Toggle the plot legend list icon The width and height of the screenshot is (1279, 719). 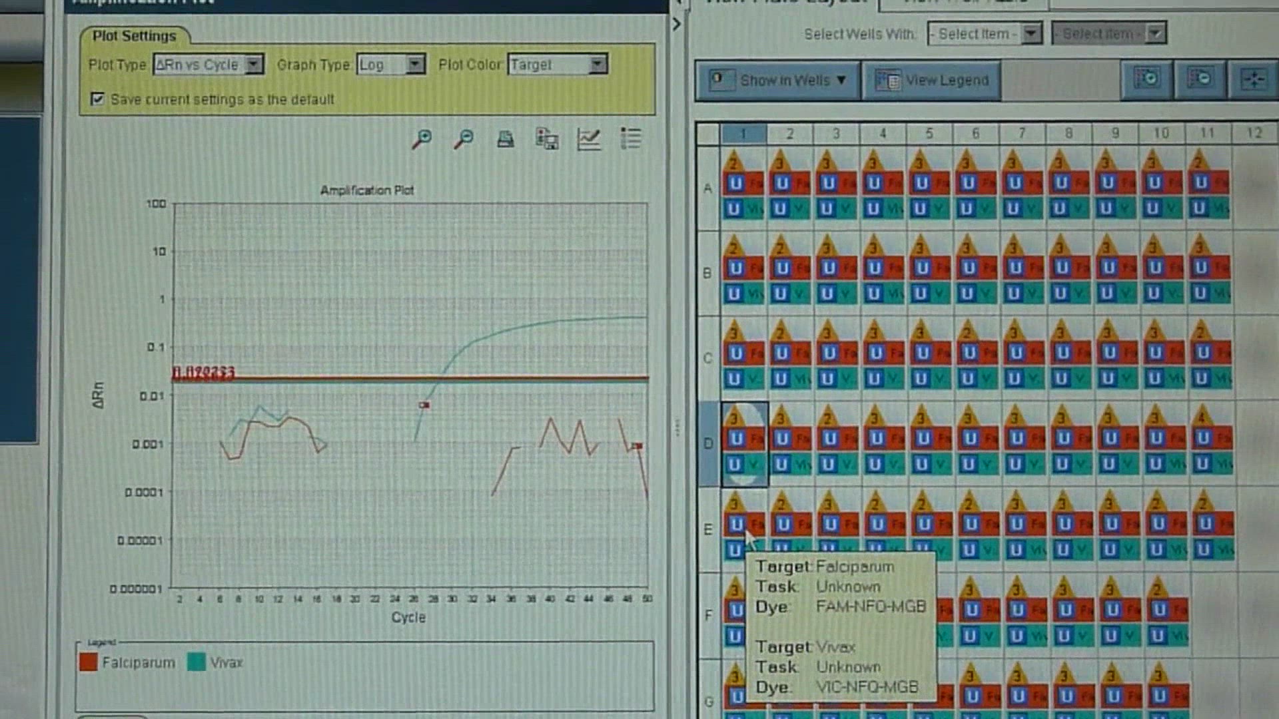(x=630, y=138)
